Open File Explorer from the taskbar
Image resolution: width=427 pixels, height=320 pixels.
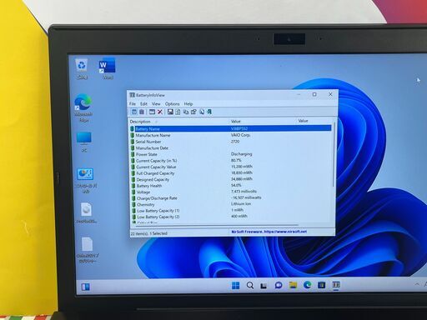point(293,285)
